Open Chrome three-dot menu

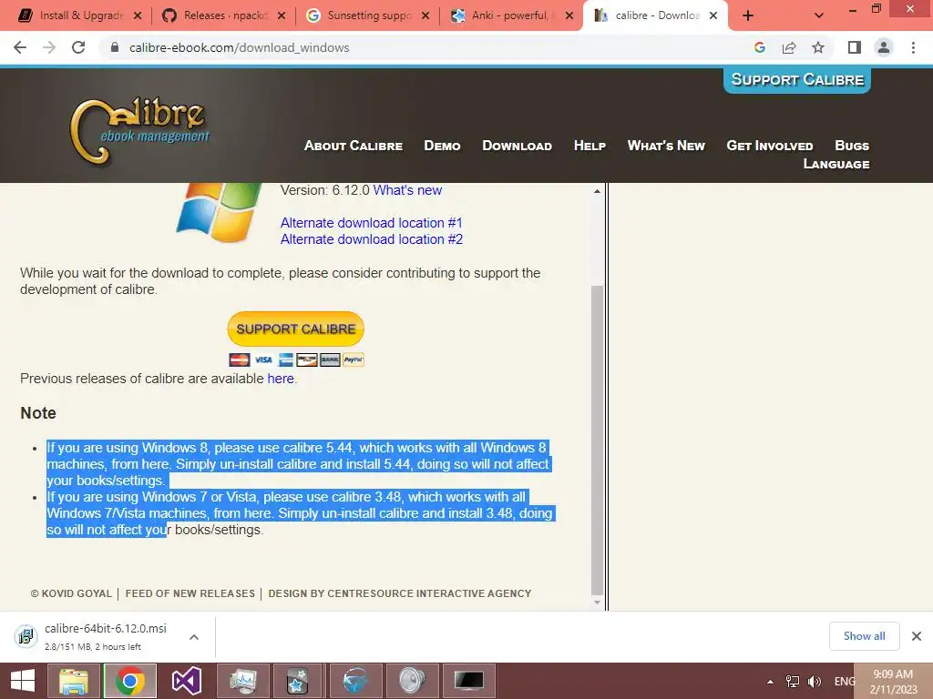click(913, 47)
